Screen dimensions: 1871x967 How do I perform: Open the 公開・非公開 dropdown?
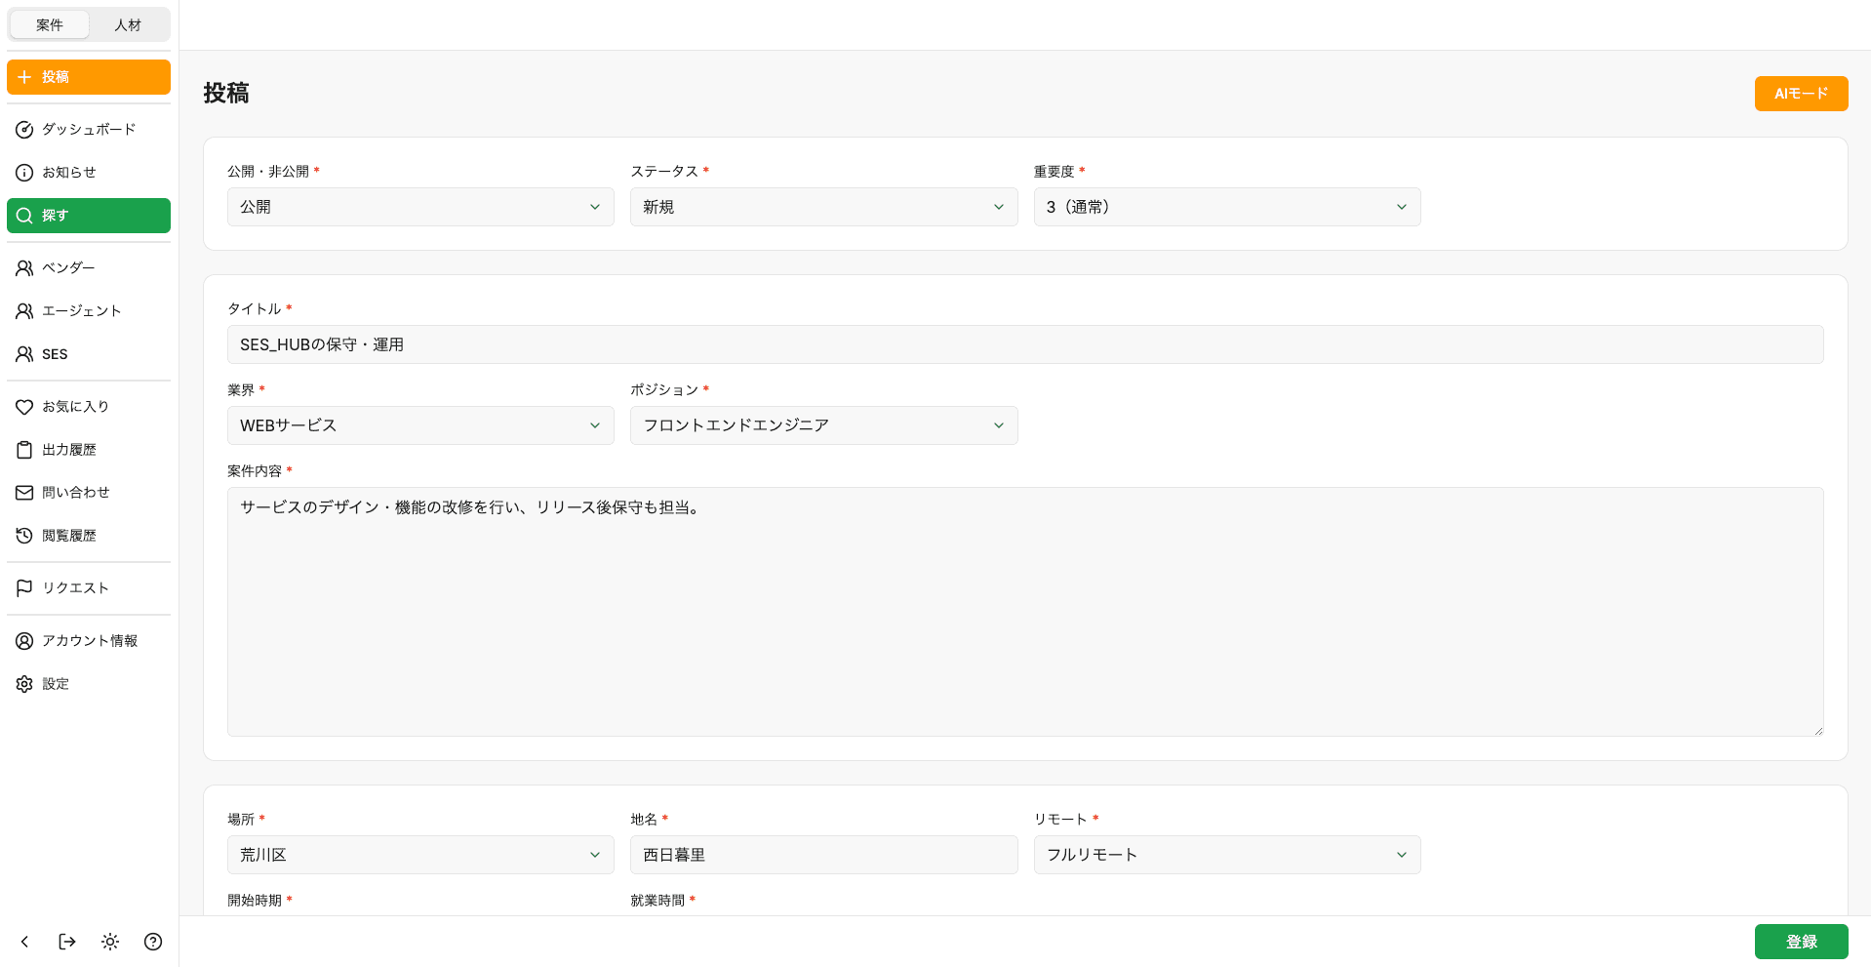tap(419, 207)
